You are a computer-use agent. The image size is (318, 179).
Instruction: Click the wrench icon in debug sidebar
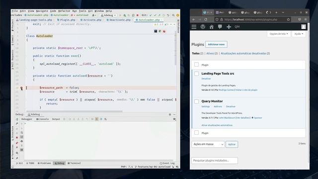[17, 123]
